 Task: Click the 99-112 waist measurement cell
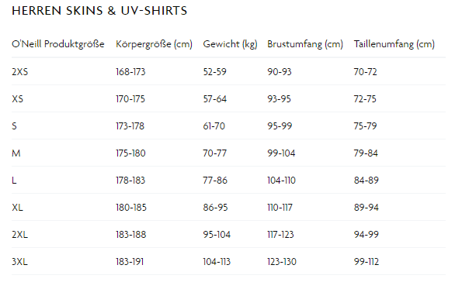click(x=366, y=262)
